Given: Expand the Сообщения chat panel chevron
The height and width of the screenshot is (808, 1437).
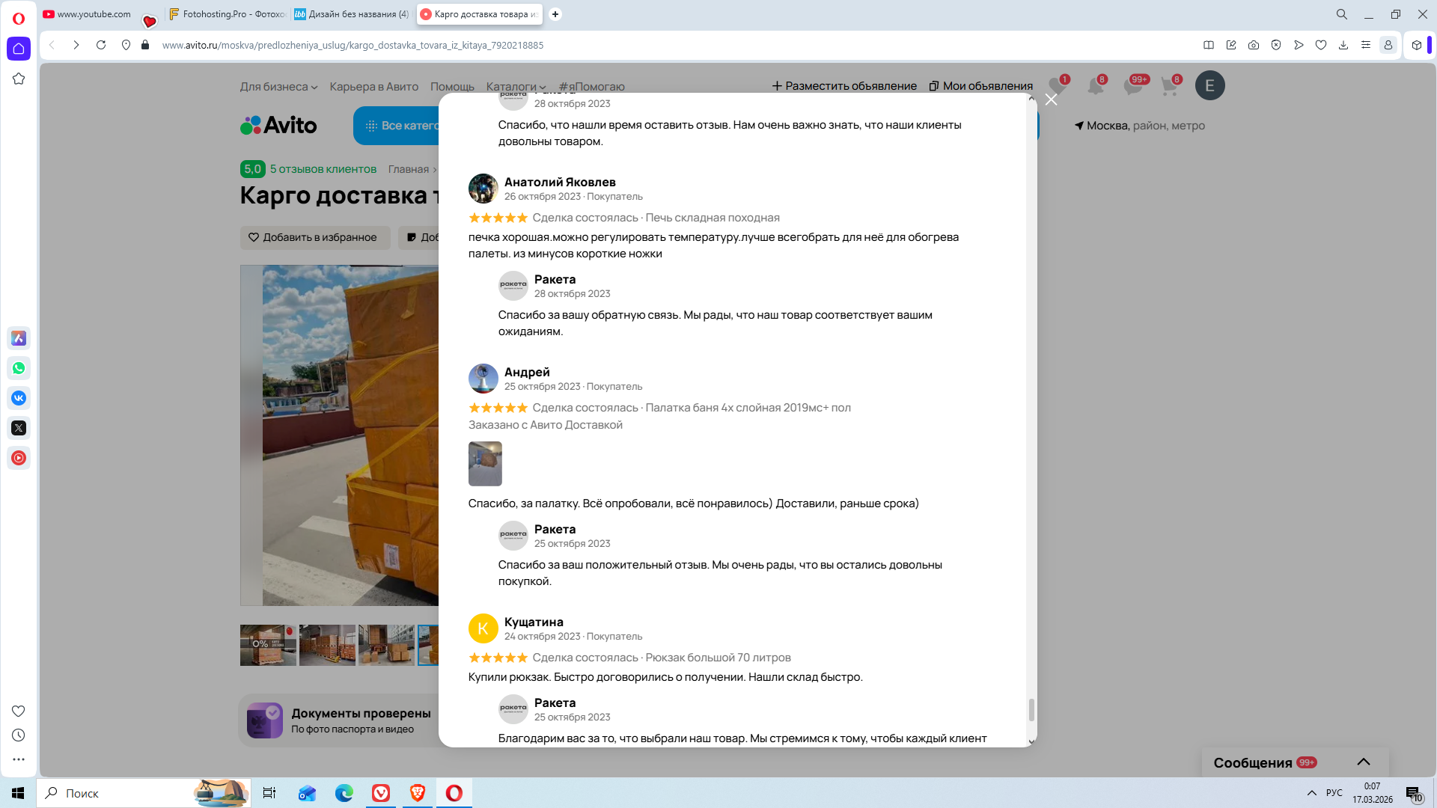Looking at the screenshot, I should pos(1363,762).
